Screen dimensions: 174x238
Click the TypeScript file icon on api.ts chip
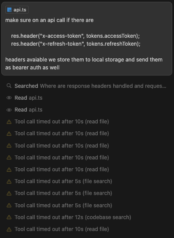(9, 10)
